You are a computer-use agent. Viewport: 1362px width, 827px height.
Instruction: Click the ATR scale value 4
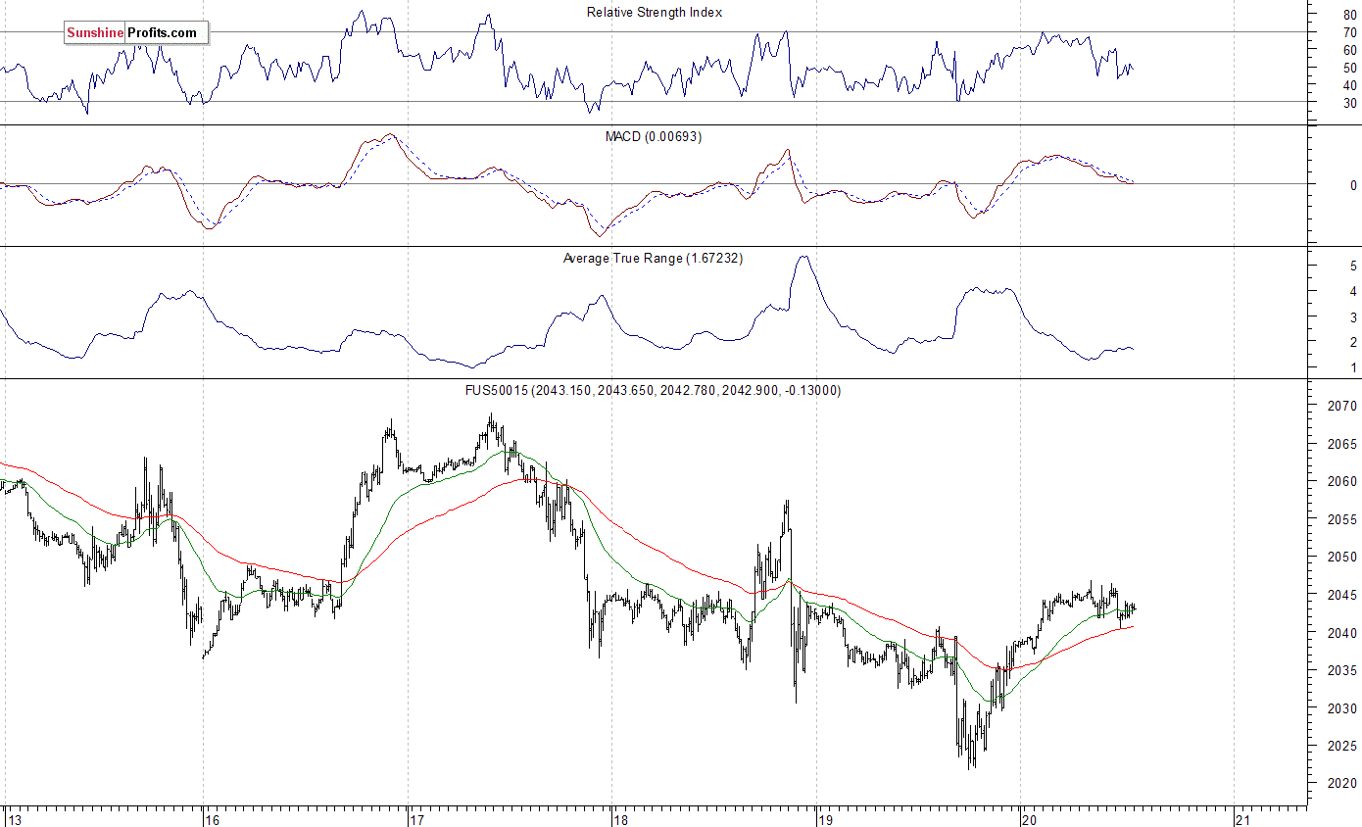(1353, 292)
